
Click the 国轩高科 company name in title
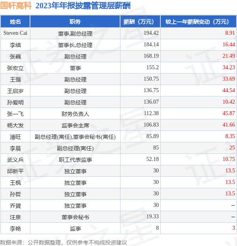[x=16, y=6]
